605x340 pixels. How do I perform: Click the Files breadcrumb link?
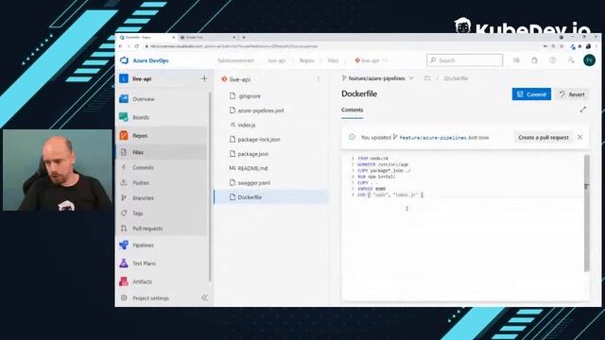click(333, 60)
